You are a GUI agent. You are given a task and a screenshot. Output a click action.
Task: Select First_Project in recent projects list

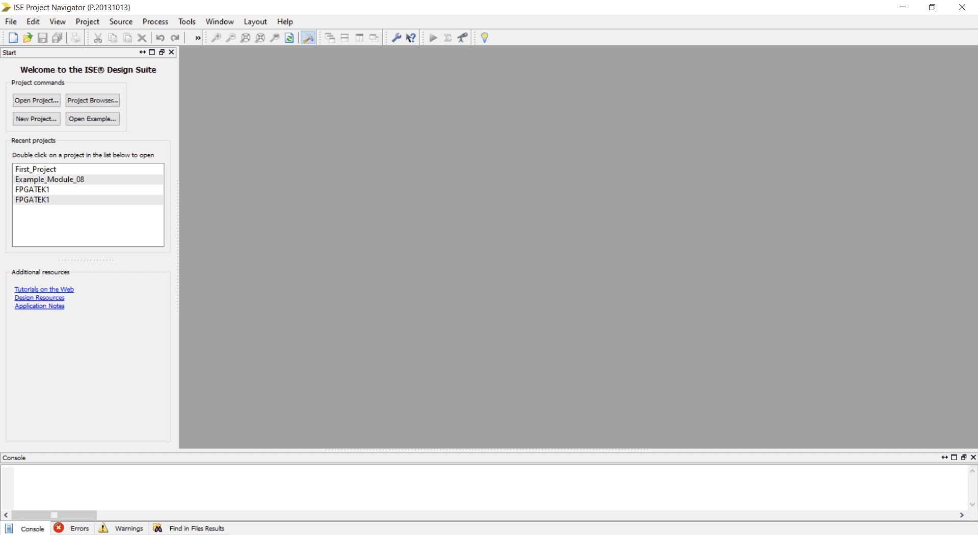35,169
